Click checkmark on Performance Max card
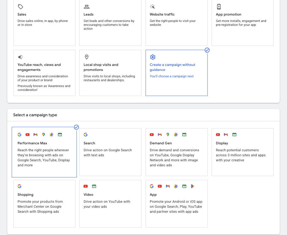This screenshot has width=287, height=235. tap(76, 127)
